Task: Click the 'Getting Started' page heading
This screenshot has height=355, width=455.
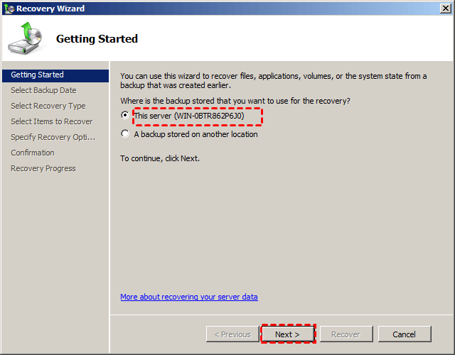Action: tap(97, 39)
